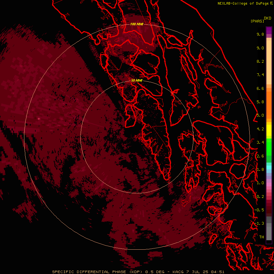Click the DKD label above the color scale
This screenshot has height=274, width=274.
268,18
